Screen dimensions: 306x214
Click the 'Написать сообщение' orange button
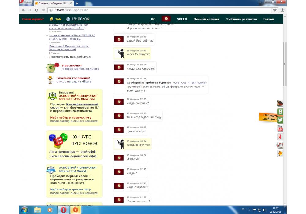(x=269, y=117)
